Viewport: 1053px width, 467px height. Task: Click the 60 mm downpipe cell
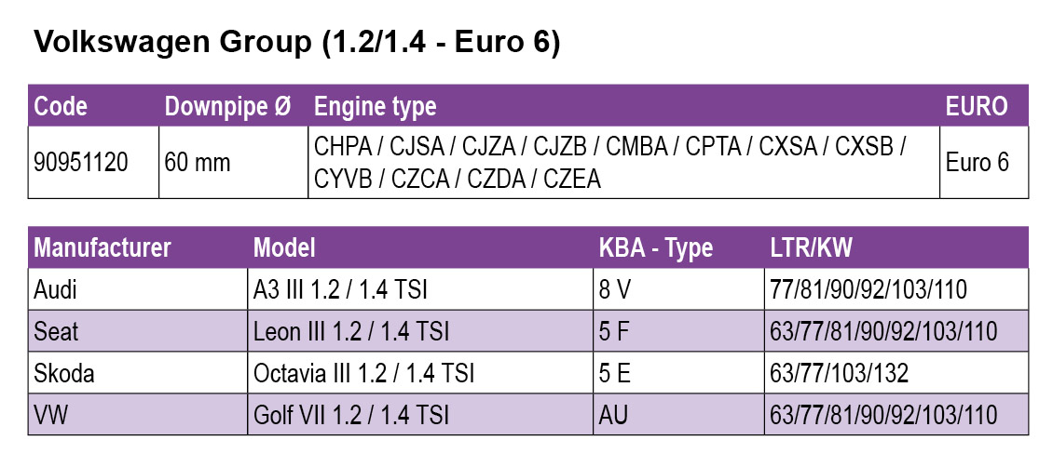[x=198, y=163]
